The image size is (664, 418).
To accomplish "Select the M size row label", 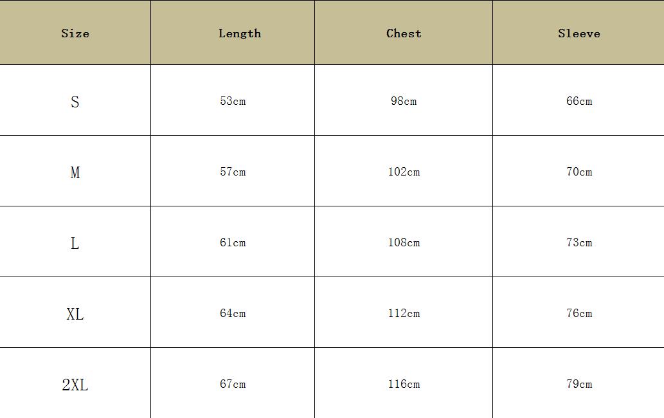I will [x=75, y=172].
